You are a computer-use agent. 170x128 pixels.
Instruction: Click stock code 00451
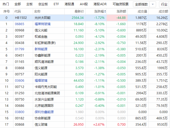19,55
